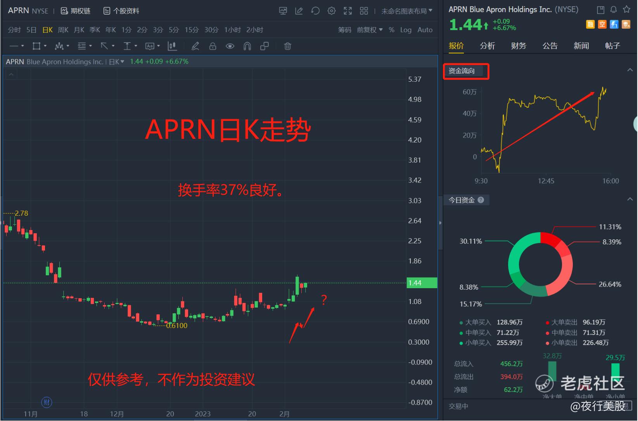Toggle the lock drawings icon

pyautogui.click(x=213, y=46)
